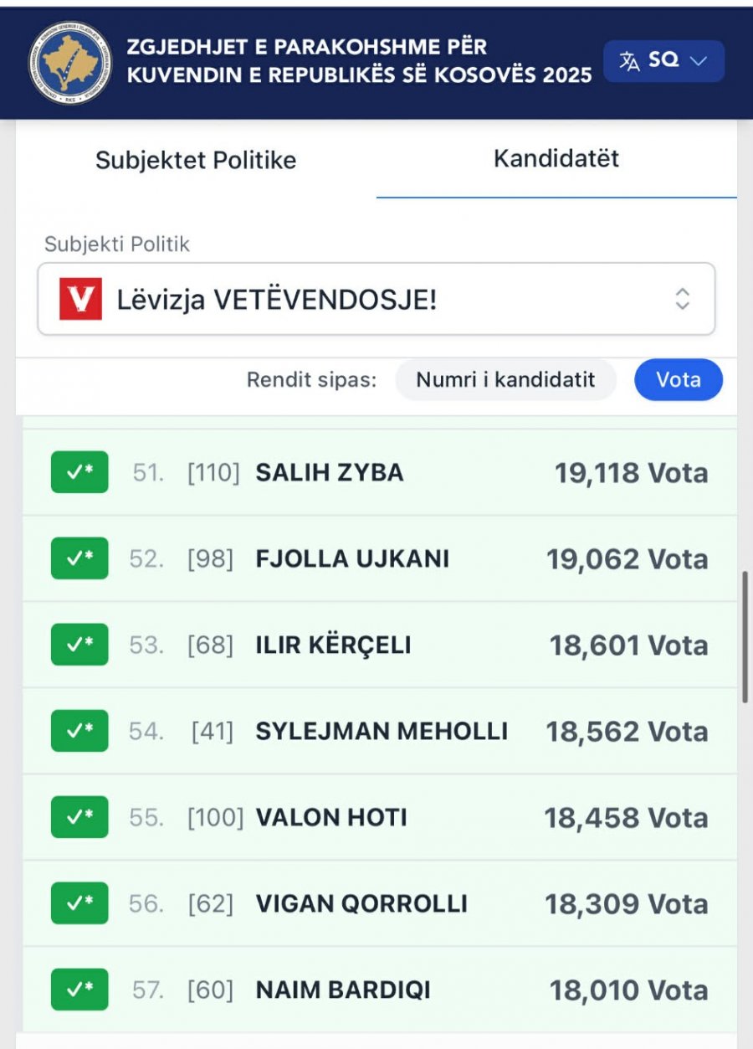Click the green check badge beside Ilir Kërçeli
This screenshot has width=753, height=1049.
click(79, 645)
